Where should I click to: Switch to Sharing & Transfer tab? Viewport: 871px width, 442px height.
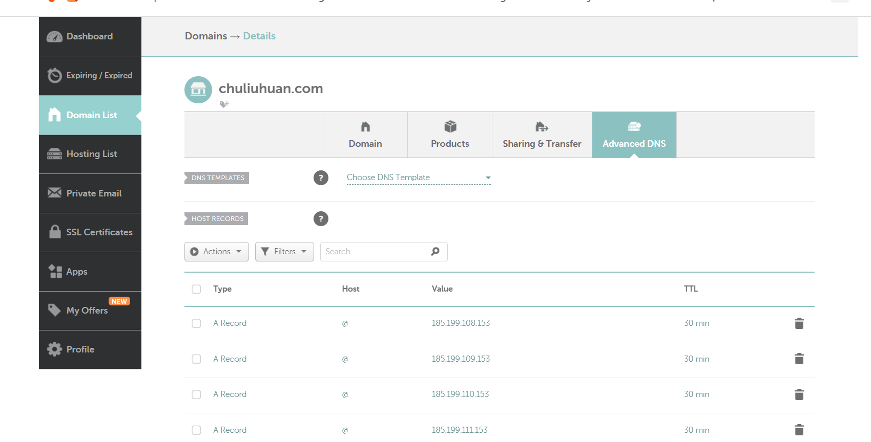coord(542,135)
